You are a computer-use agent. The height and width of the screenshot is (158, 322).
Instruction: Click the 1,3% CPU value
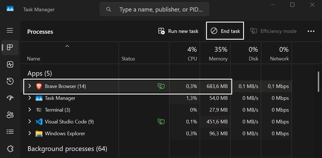(x=191, y=98)
